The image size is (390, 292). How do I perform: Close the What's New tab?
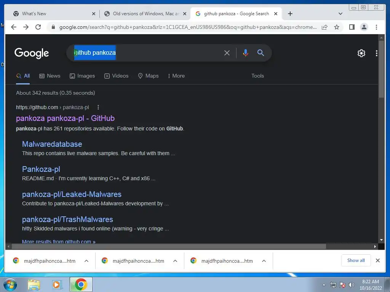(x=94, y=14)
